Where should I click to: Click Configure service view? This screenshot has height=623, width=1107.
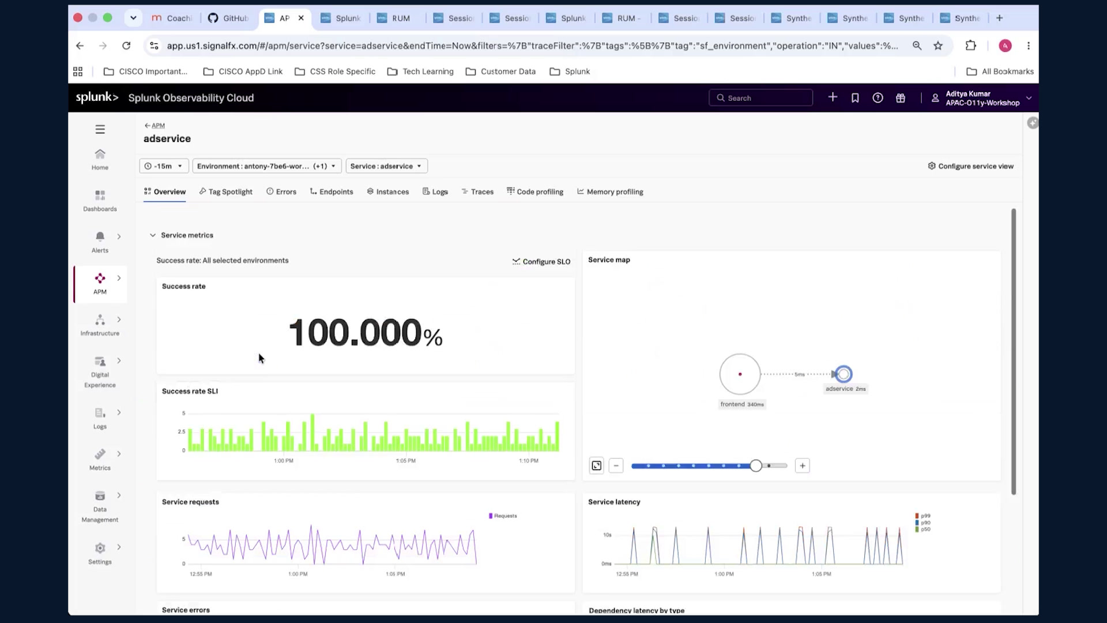point(970,166)
